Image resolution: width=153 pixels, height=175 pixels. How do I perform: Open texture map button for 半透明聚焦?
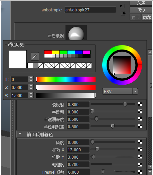[140, 126]
